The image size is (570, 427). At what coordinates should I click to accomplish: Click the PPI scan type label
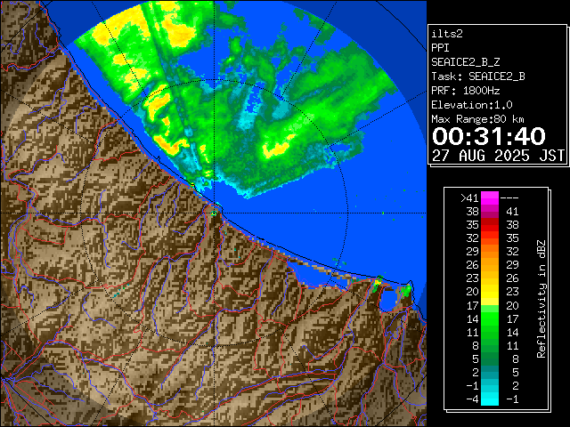(x=441, y=48)
